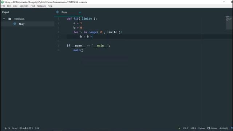
Task: Open the Packages menu
Action: [x=41, y=6]
